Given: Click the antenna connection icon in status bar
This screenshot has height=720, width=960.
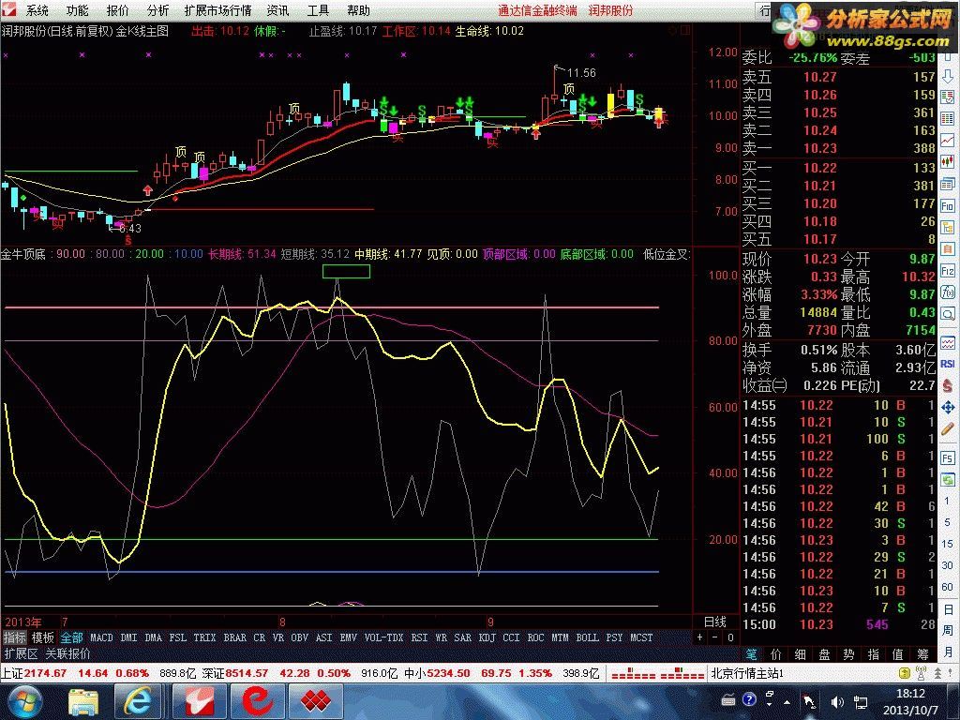Looking at the screenshot, I should coord(921,673).
